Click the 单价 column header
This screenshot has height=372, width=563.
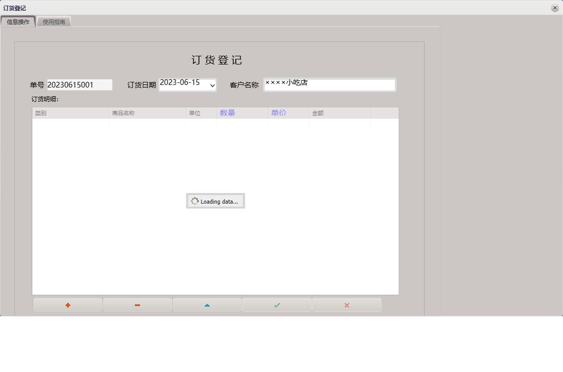288,113
